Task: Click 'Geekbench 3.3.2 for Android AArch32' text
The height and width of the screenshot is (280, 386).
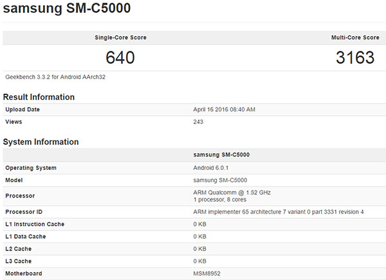Action: pyautogui.click(x=55, y=77)
